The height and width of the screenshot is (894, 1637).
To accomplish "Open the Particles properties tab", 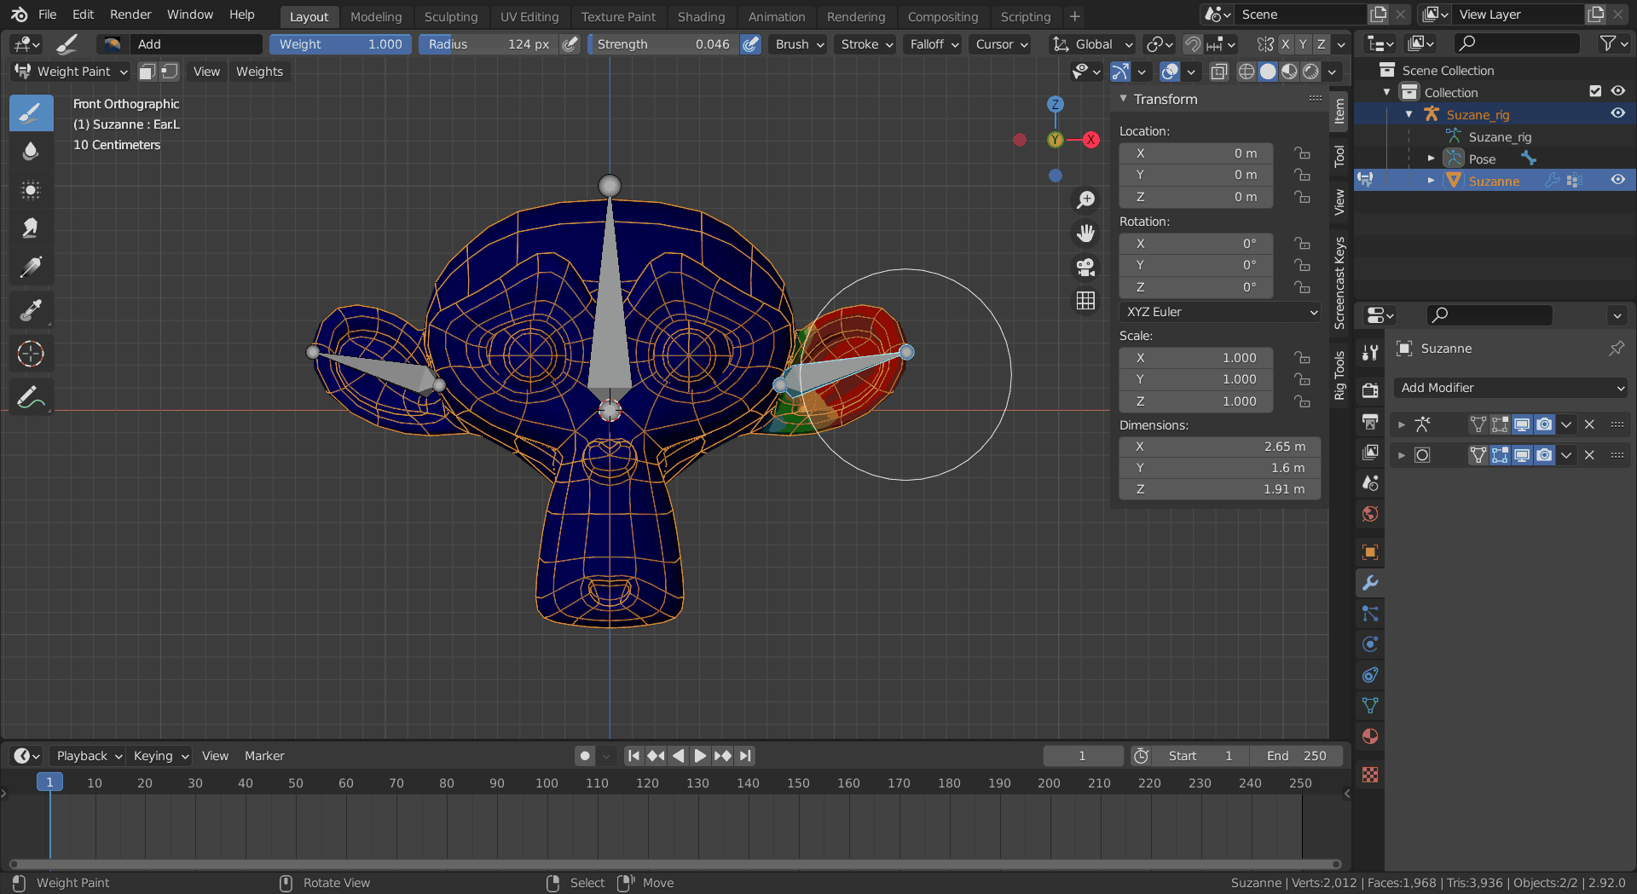I will click(x=1370, y=614).
